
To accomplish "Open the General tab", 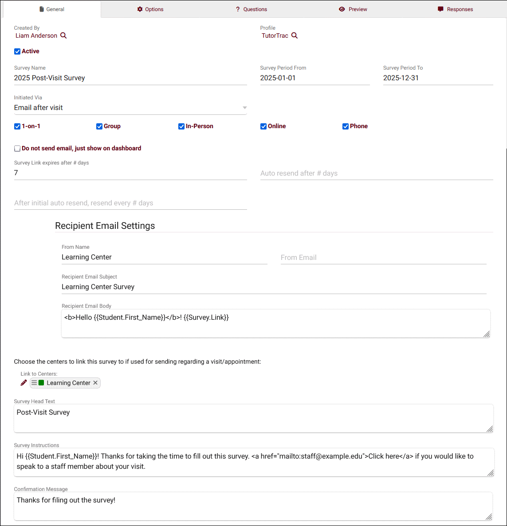I will pyautogui.click(x=51, y=9).
